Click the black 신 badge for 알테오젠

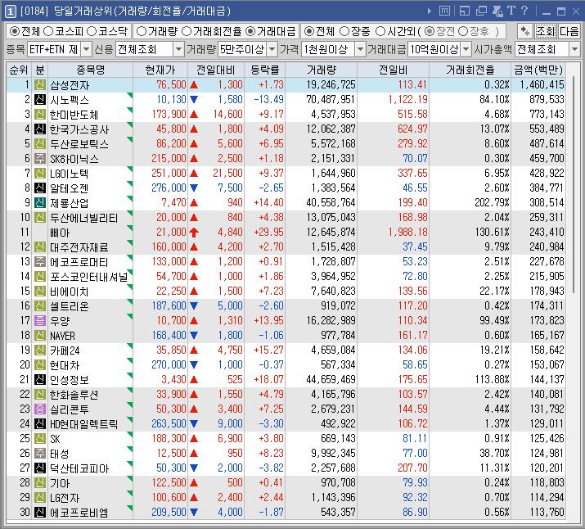pos(40,188)
